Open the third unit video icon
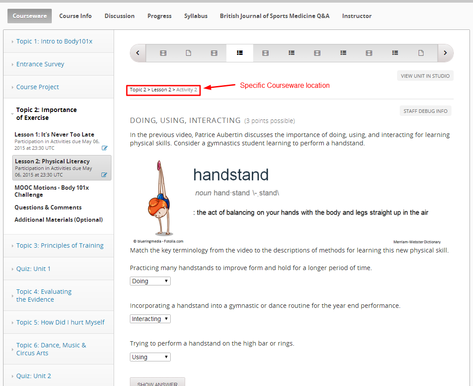Screen dimensions: 473x386 point(214,53)
